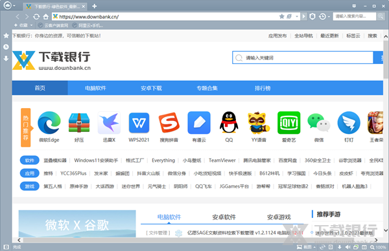Open a new tab with the plus button
This screenshot has width=389, height=251.
click(x=94, y=6)
